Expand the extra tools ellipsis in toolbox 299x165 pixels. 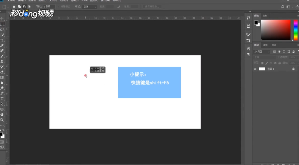click(2, 125)
